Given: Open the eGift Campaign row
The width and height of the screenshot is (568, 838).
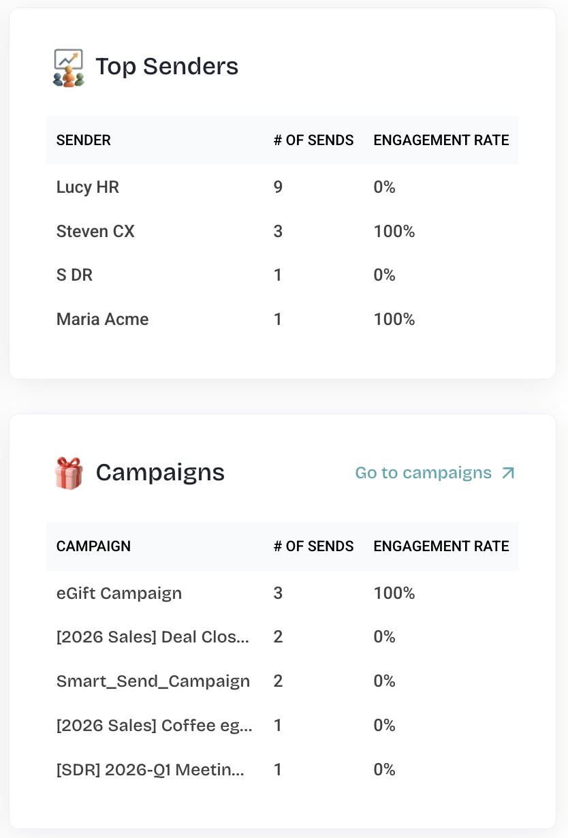Looking at the screenshot, I should (x=283, y=593).
